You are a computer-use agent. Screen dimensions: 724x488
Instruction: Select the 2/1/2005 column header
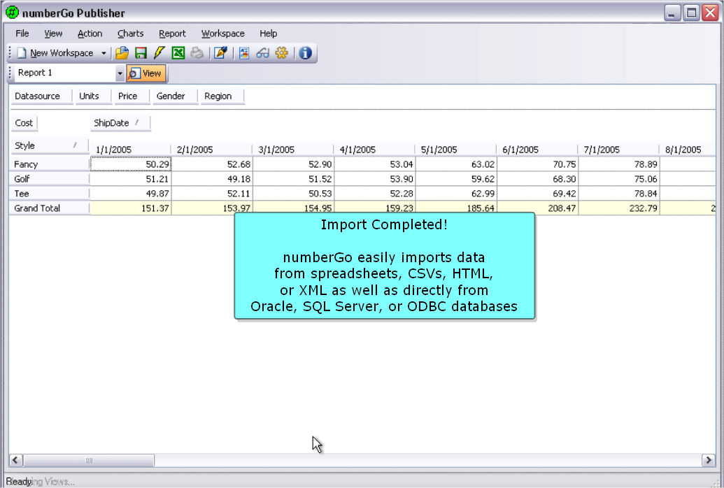click(212, 150)
